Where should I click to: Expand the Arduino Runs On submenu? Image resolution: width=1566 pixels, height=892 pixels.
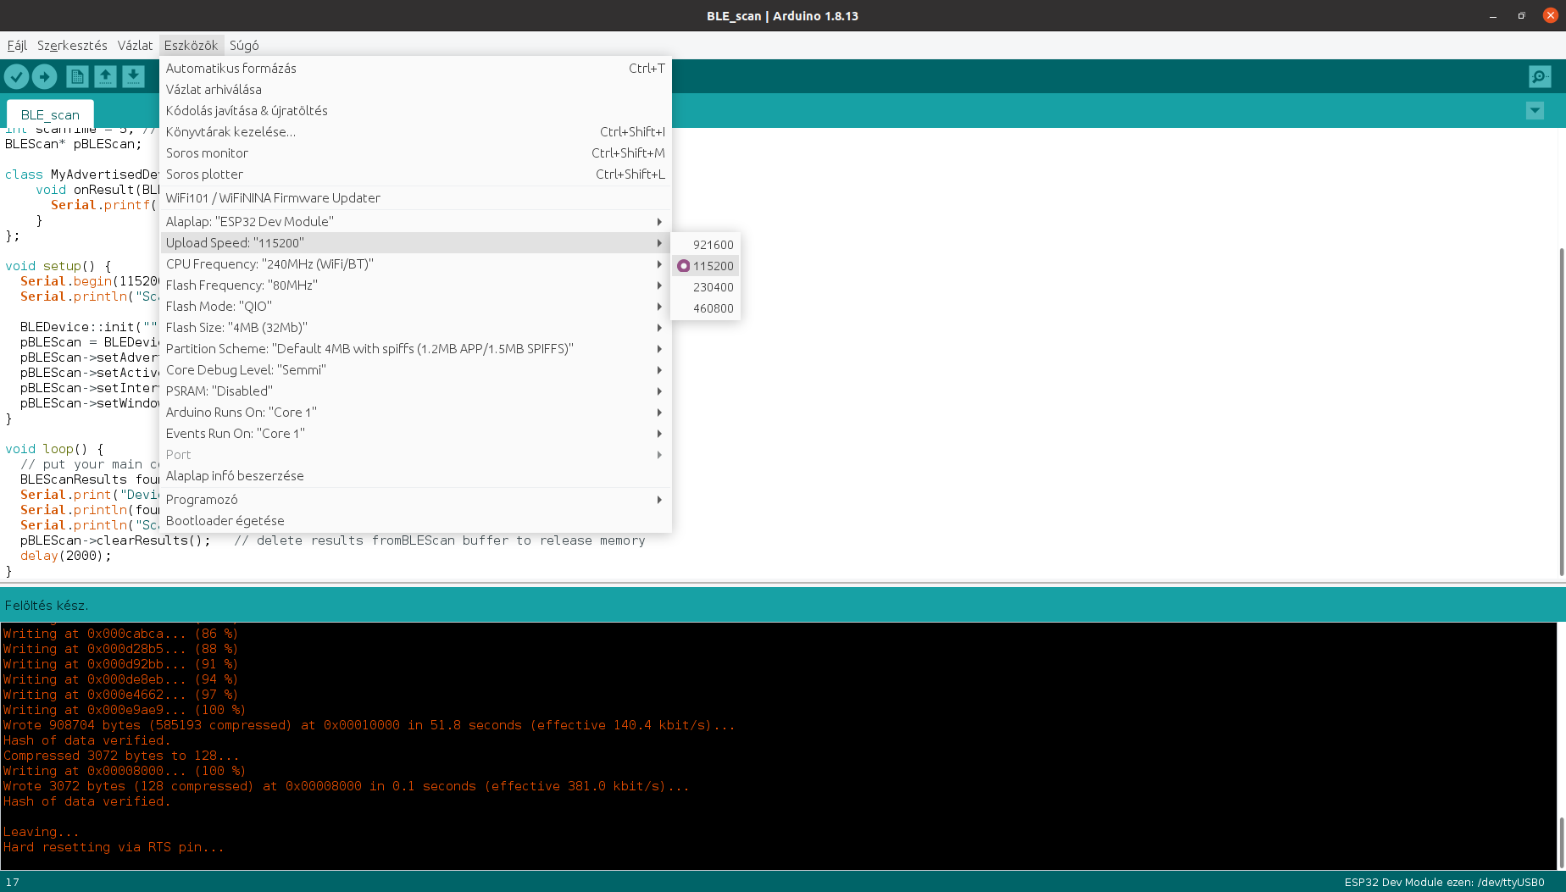415,413
